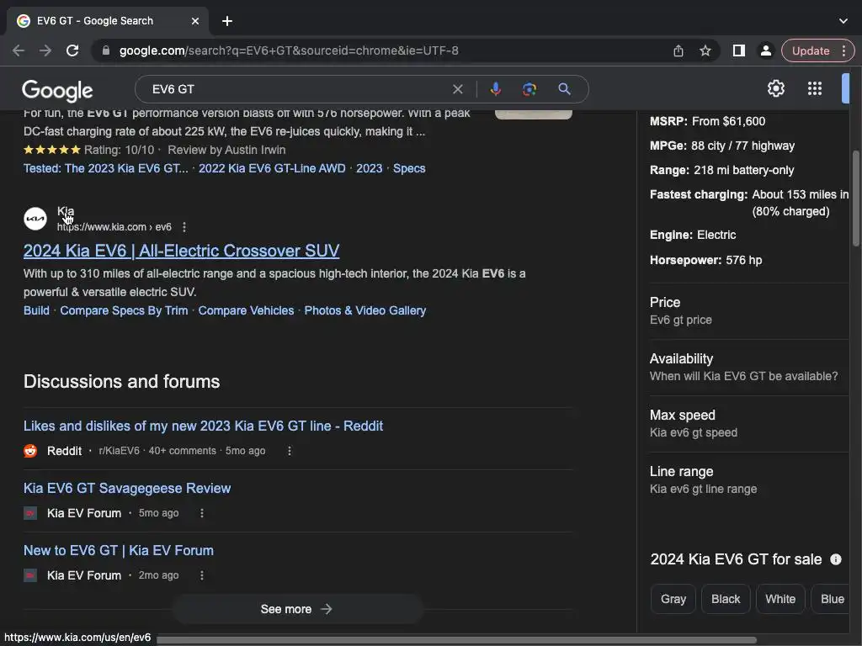862x646 pixels.
Task: Open the 2023 sitelink
Action: (x=369, y=168)
